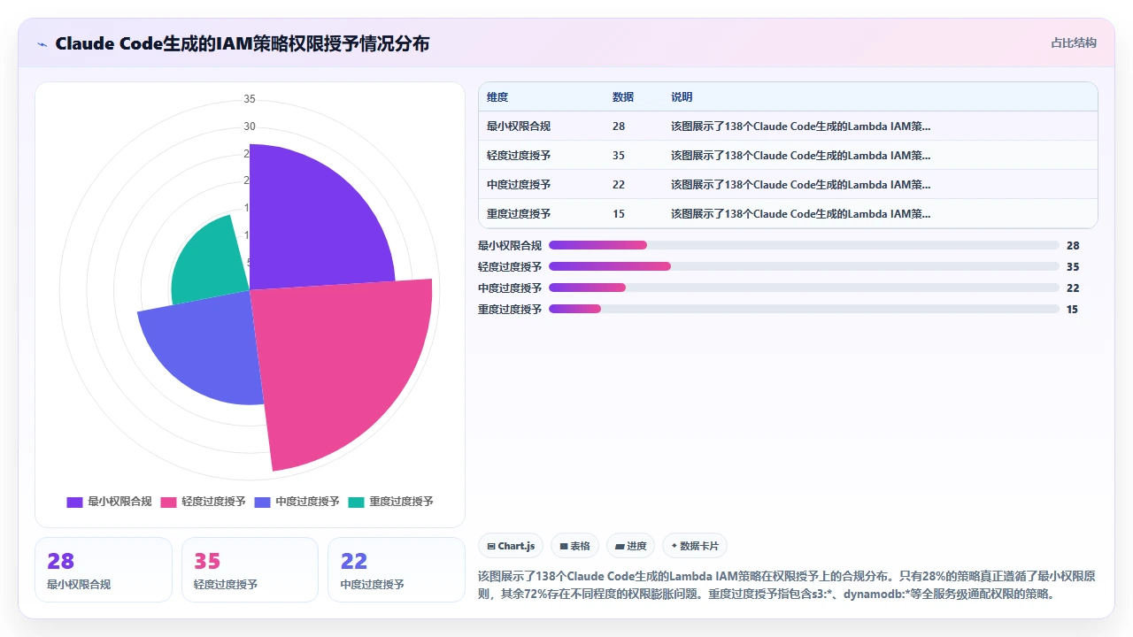This screenshot has height=637, width=1133.
Task: Click the 占比结构 label
Action: [x=1073, y=42]
